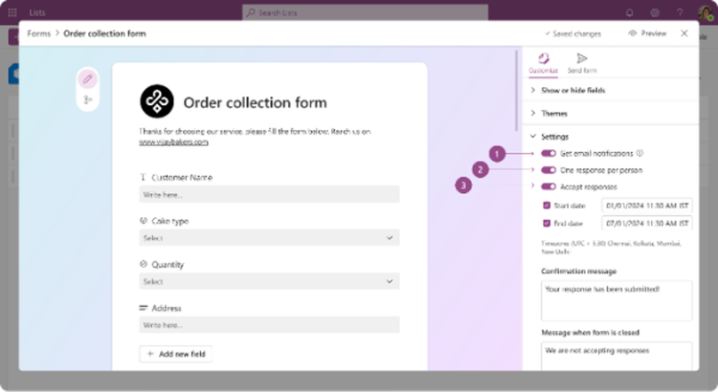
Task: Click the help question mark icon
Action: pyautogui.click(x=680, y=12)
